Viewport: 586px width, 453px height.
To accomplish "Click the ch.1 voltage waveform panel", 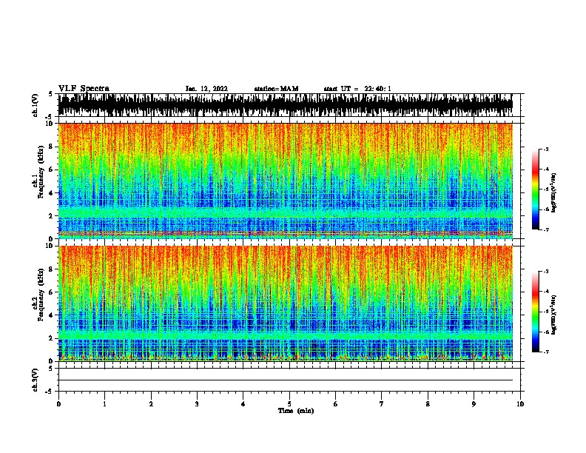I will (x=286, y=105).
